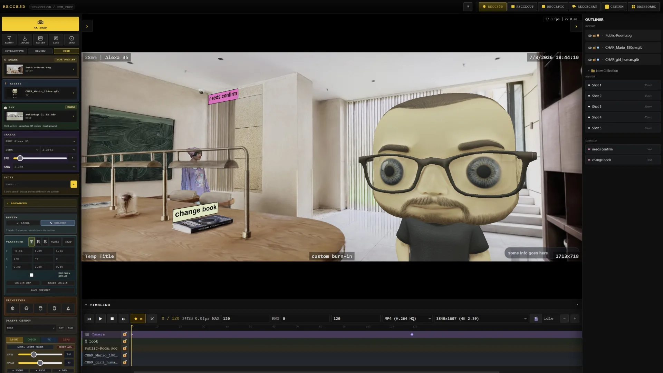Open the 28mm focal length dropdown
This screenshot has height=373, width=663.
point(21,150)
